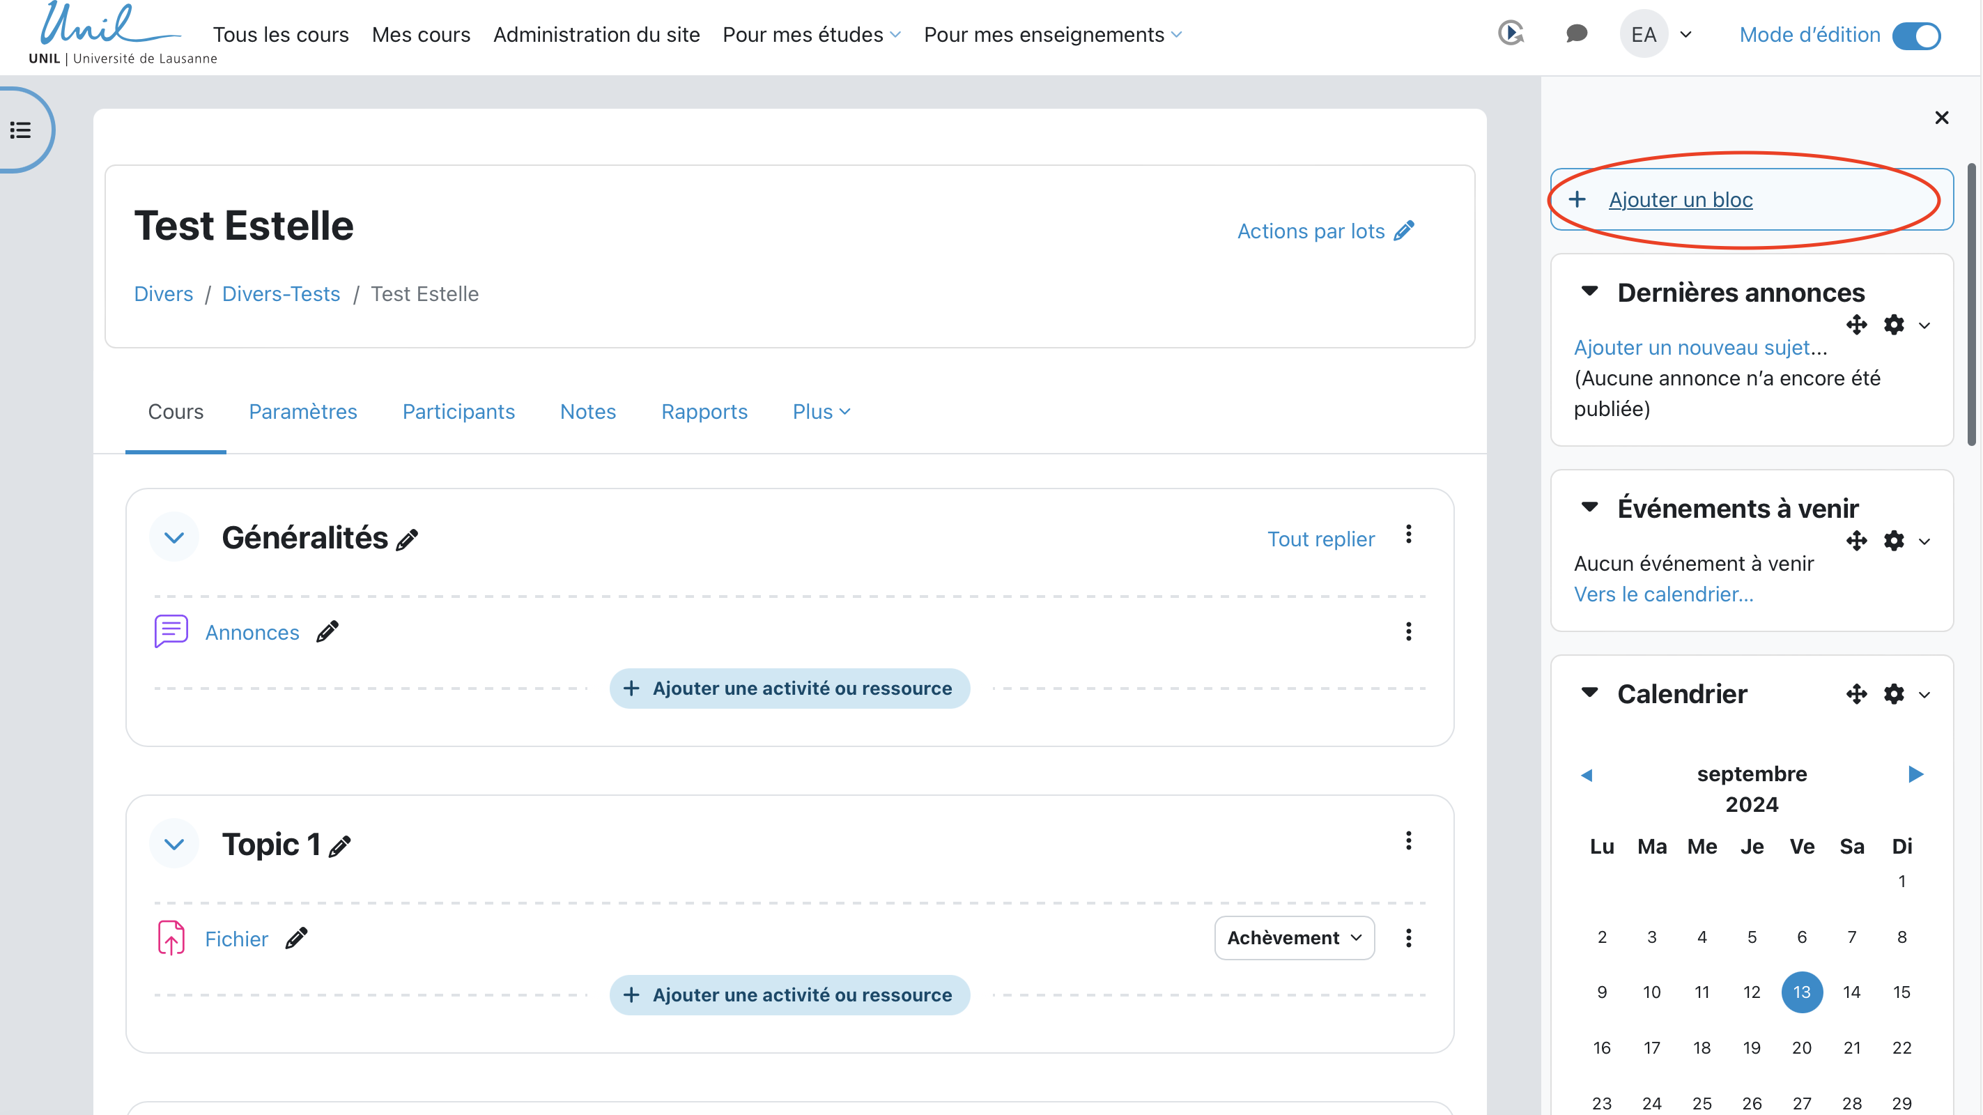Click the play/tour icon in header
The width and height of the screenshot is (1983, 1115).
pos(1511,33)
